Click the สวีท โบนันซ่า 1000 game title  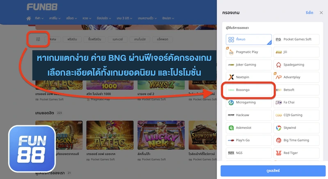(x=98, y=94)
